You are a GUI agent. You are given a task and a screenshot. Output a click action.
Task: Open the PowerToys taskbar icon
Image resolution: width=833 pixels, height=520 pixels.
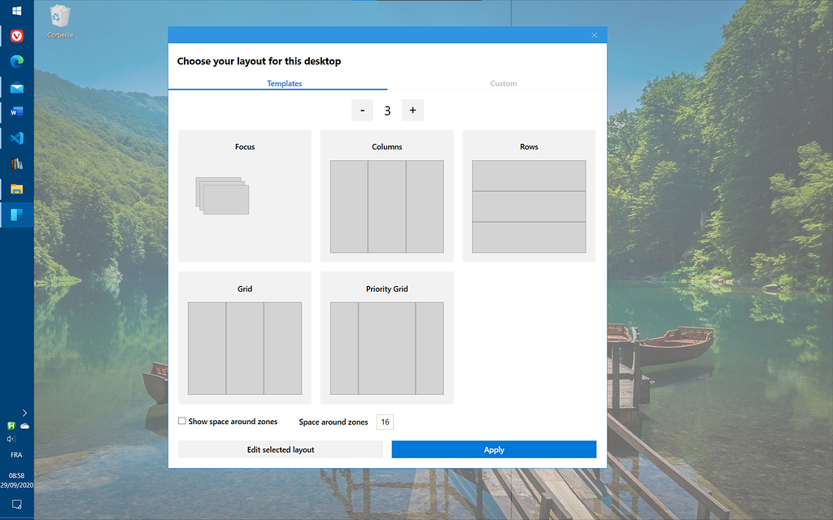tap(16, 214)
